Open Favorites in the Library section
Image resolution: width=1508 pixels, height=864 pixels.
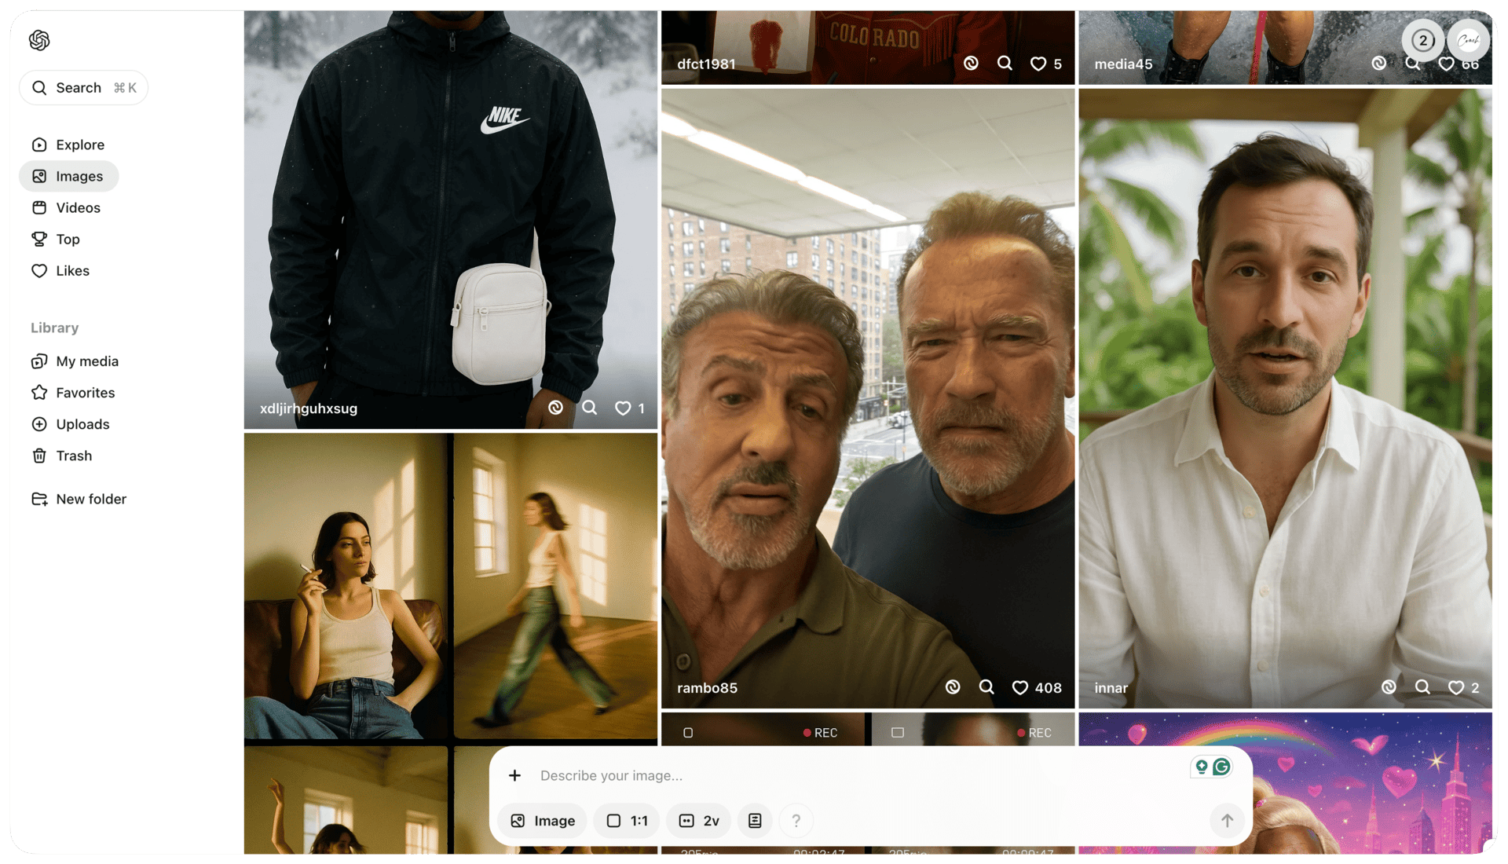coord(85,393)
